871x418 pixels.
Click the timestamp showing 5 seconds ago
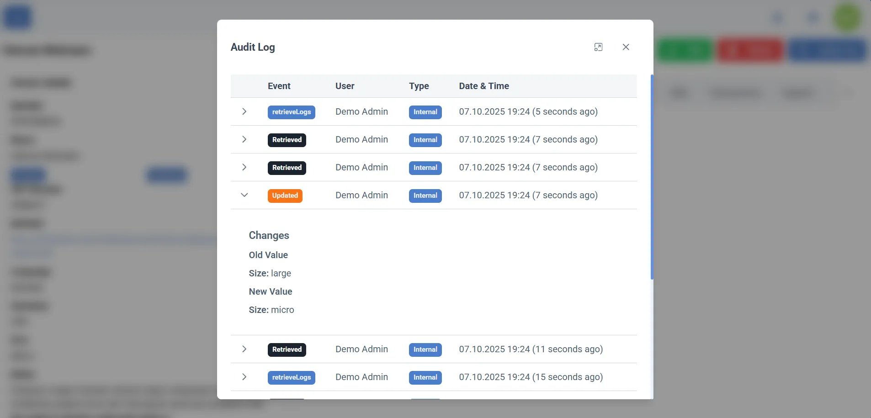point(528,112)
